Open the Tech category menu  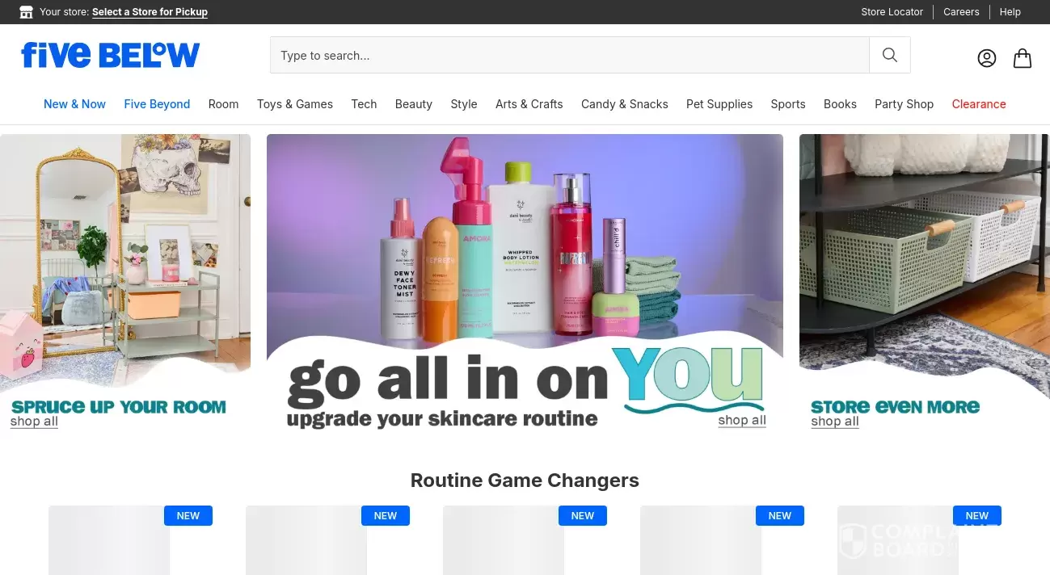pyautogui.click(x=364, y=104)
